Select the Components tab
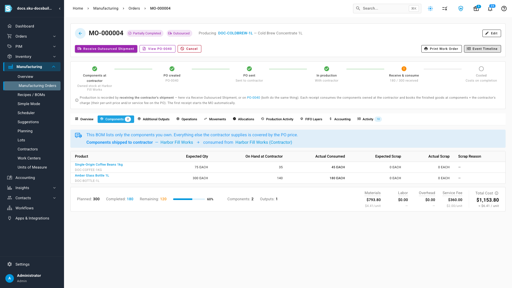512x288 pixels. click(x=116, y=119)
